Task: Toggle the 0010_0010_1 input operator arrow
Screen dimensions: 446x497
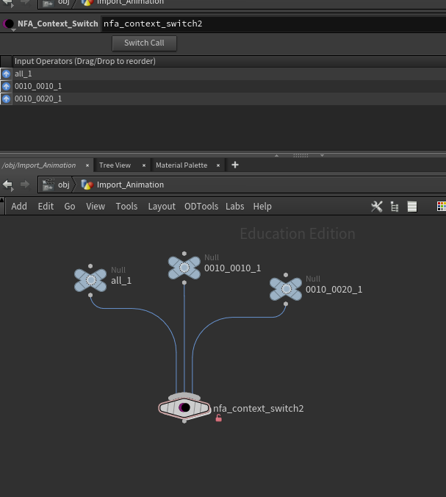Action: click(6, 86)
